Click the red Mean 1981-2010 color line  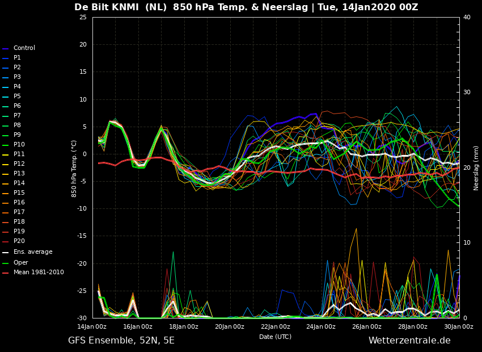6,273
